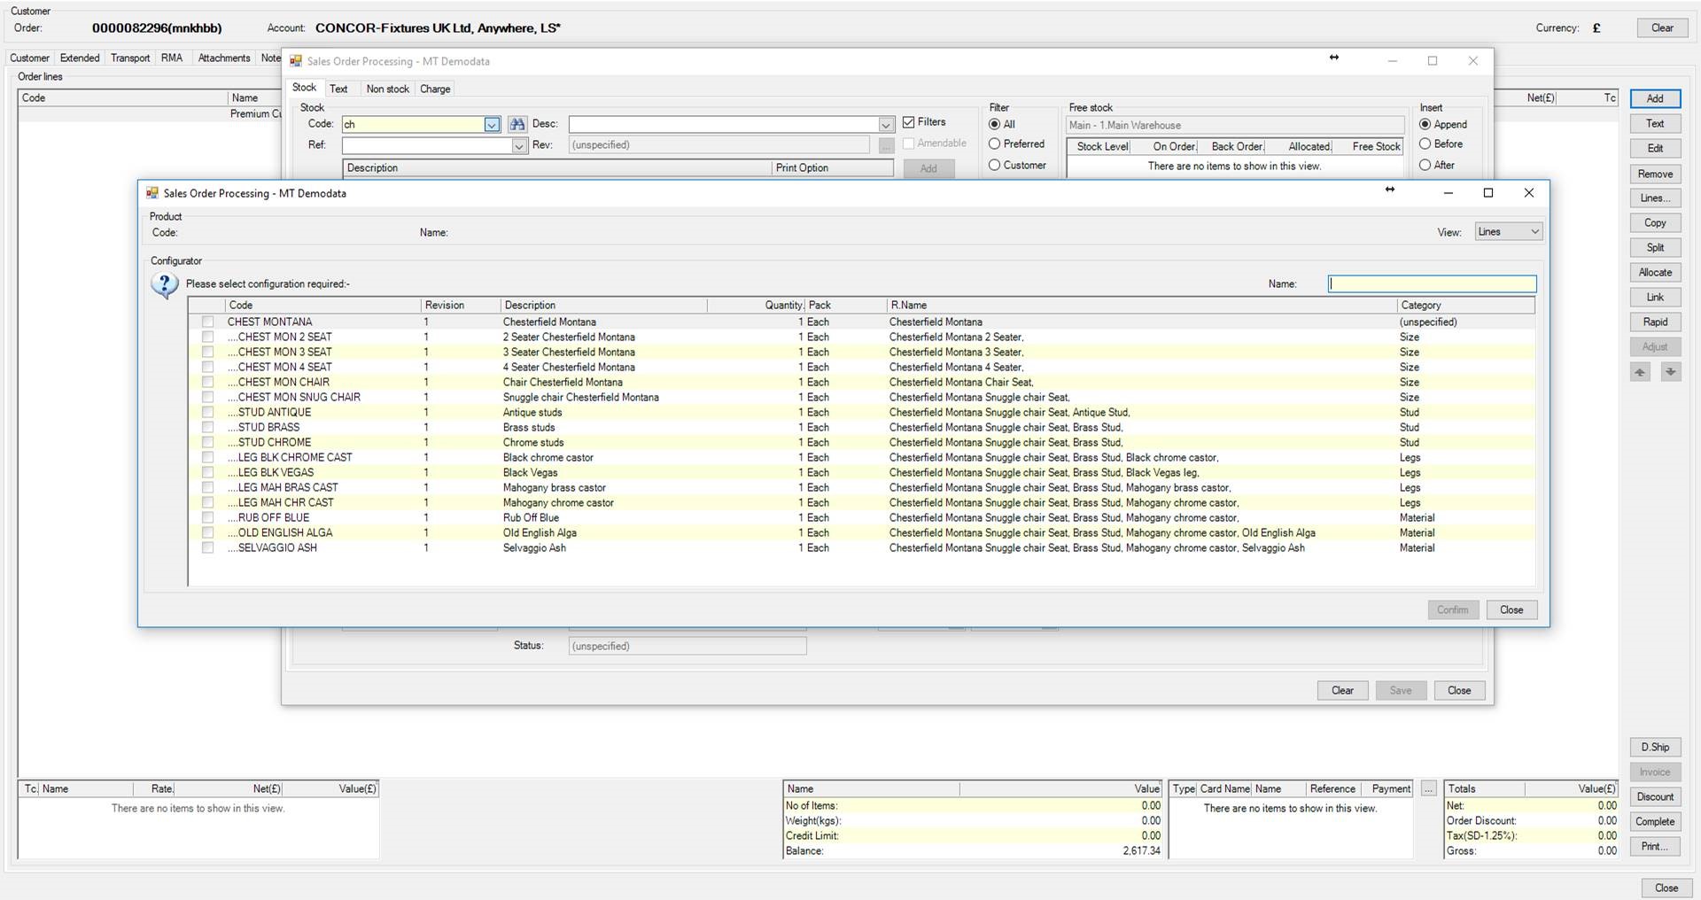Tick the LEG BLK VEGAS checkbox

click(x=207, y=472)
